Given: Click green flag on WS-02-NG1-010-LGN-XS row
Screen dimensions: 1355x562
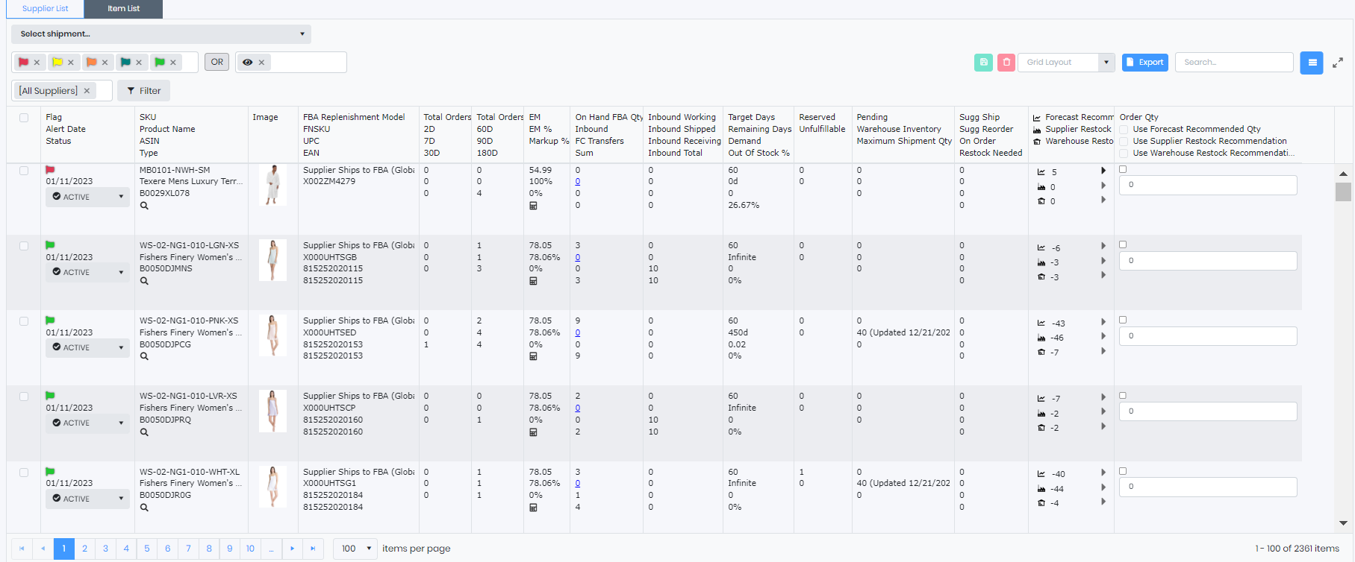Looking at the screenshot, I should pyautogui.click(x=50, y=245).
